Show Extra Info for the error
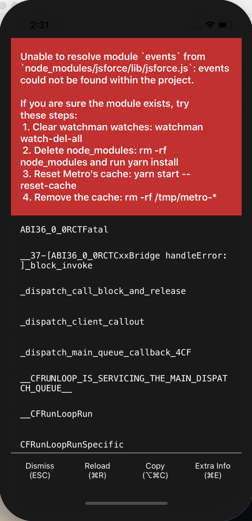The width and height of the screenshot is (252, 521). coord(213,470)
